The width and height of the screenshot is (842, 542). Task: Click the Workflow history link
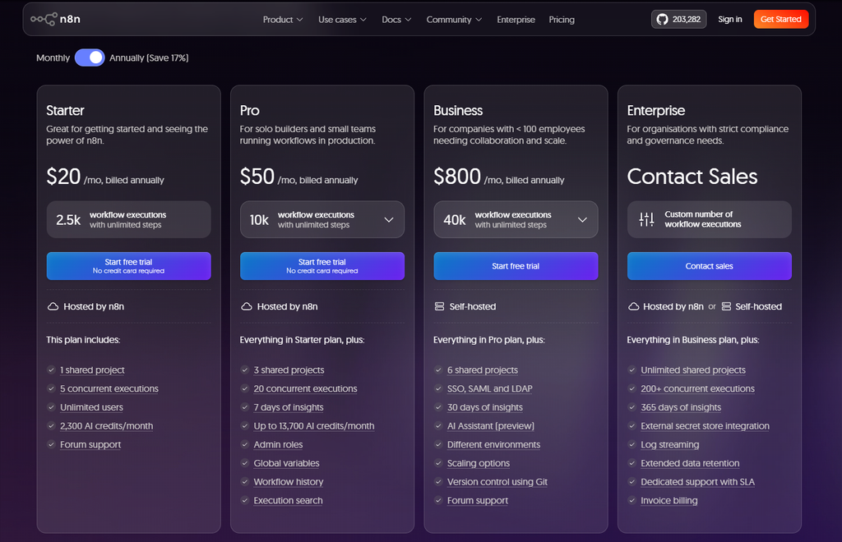pos(289,482)
